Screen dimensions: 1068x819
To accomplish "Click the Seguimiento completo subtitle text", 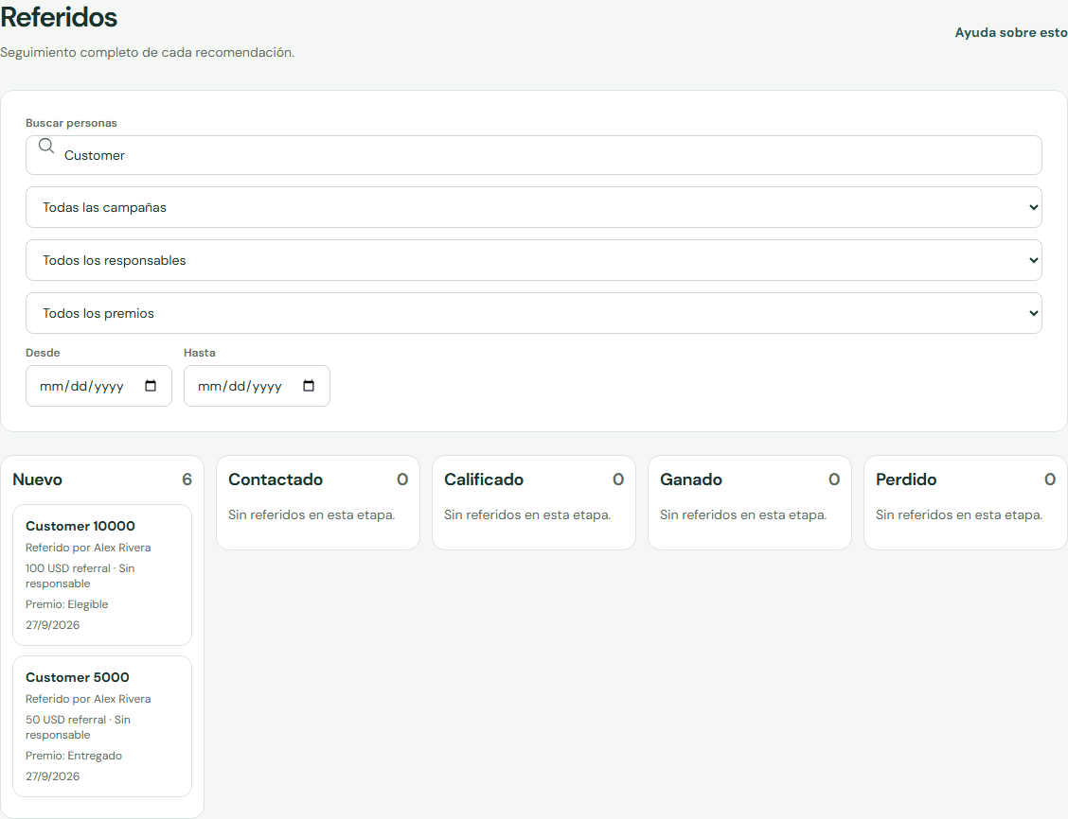I will [x=147, y=52].
